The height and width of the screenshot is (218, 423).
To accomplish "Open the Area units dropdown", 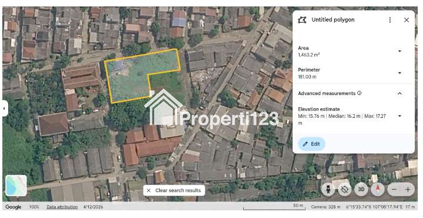I will [399, 51].
